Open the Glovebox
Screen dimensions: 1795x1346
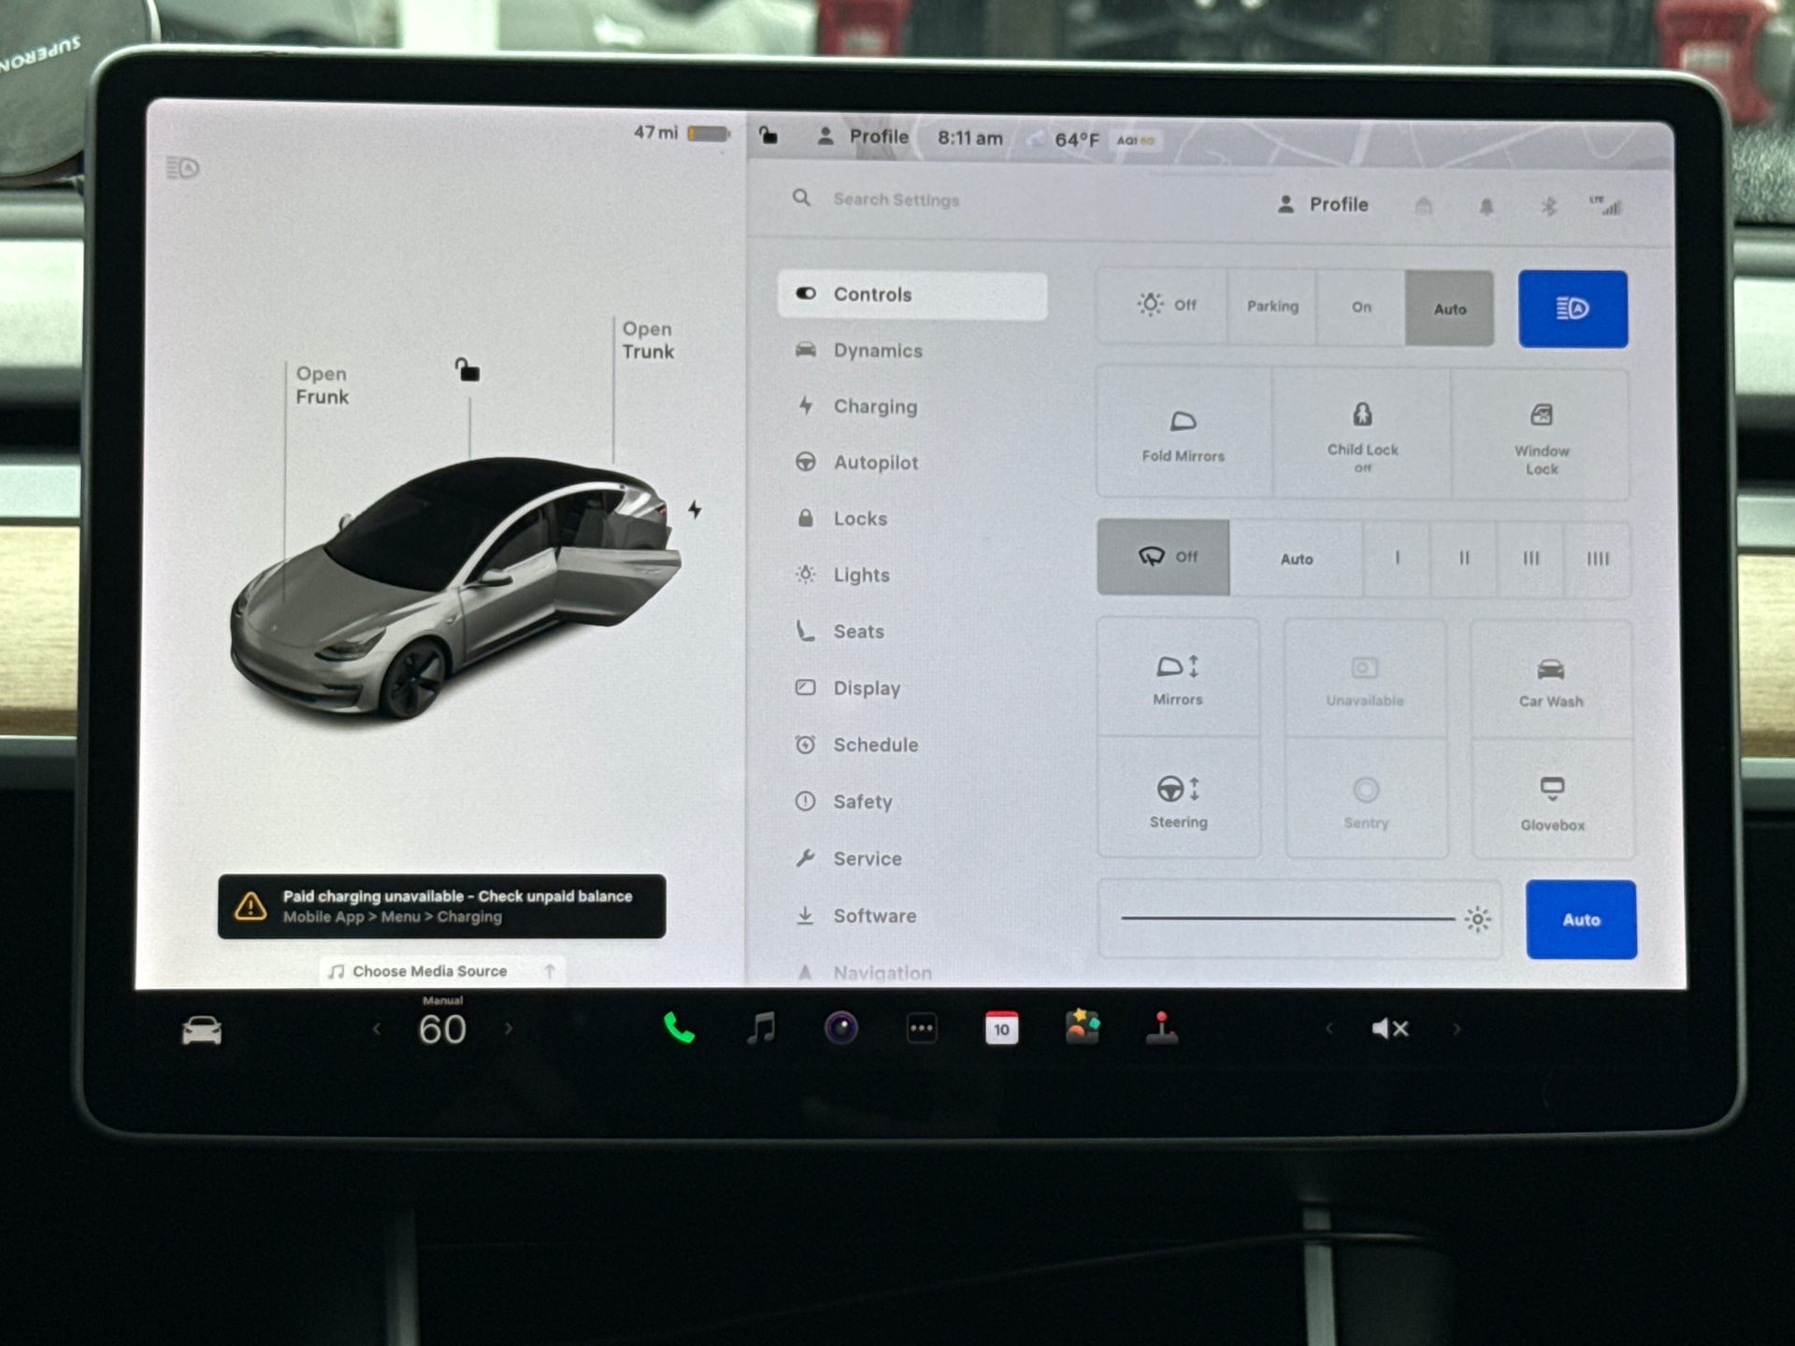click(x=1552, y=801)
